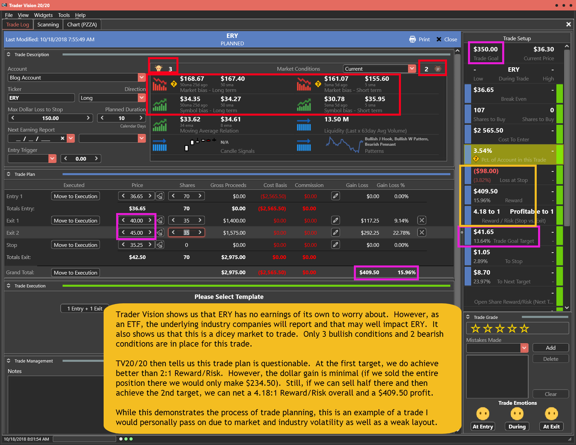This screenshot has height=445, width=576.
Task: Click Trade Setup panel scrollbar down arrow
Action: (567, 308)
